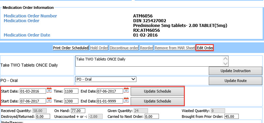The height and width of the screenshot is (123, 264).
Task: Click the On Hand field 77.00
Action: tap(78, 111)
